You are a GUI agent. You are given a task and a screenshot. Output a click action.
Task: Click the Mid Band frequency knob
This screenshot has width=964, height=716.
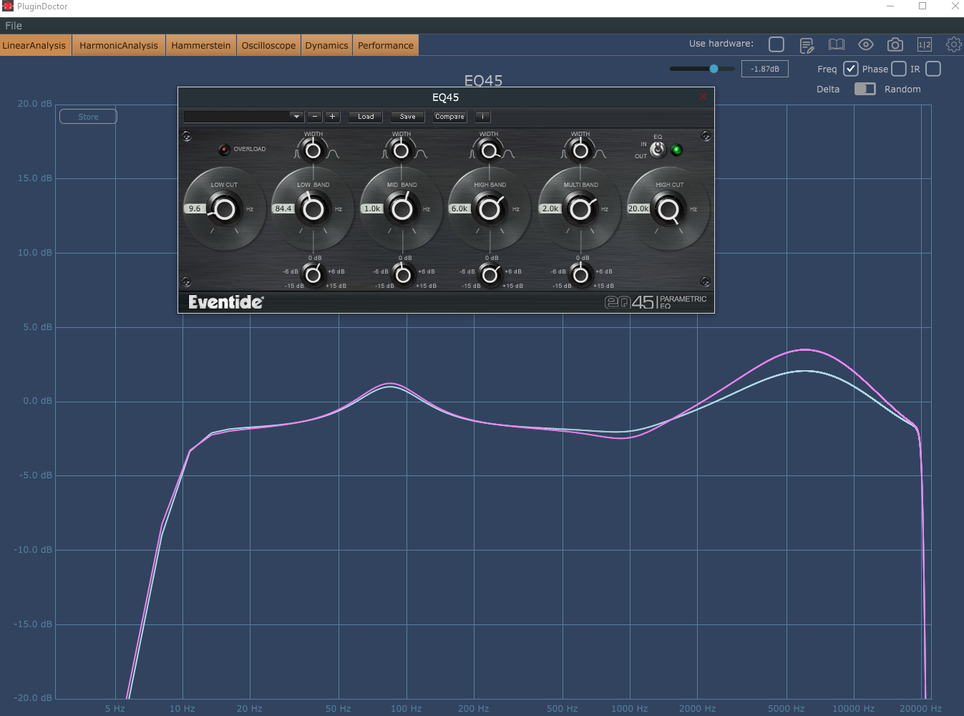tap(401, 209)
